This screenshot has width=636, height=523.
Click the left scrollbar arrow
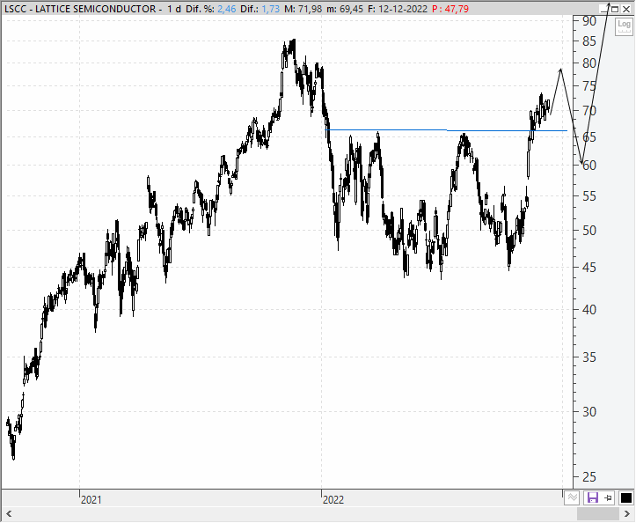[x=9, y=514]
